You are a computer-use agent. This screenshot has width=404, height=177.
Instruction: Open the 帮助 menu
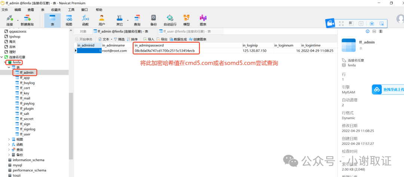[x=99, y=10]
